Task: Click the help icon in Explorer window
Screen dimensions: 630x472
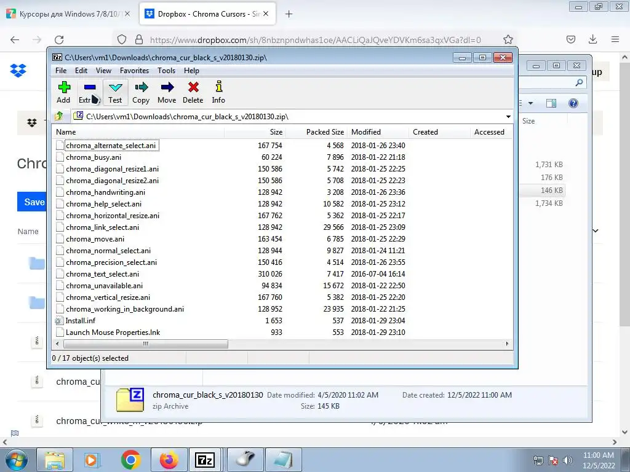Action: point(573,103)
